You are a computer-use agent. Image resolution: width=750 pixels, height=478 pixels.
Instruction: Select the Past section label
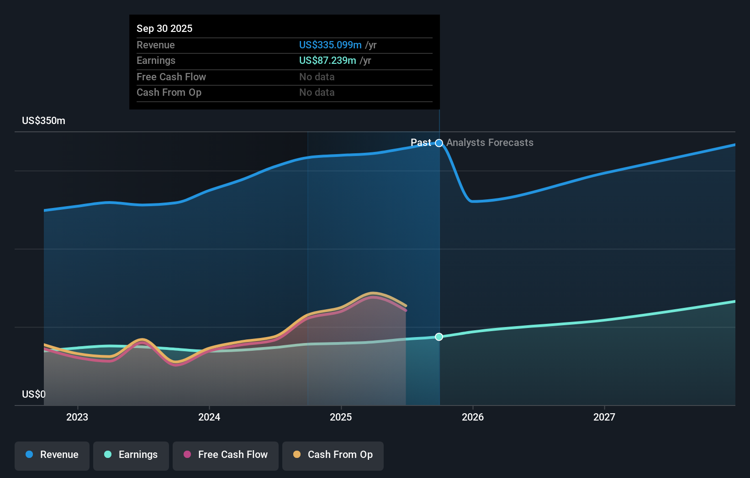click(421, 143)
